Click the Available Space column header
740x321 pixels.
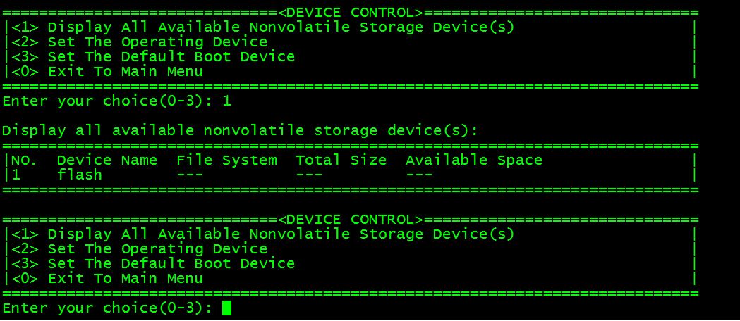474,160
